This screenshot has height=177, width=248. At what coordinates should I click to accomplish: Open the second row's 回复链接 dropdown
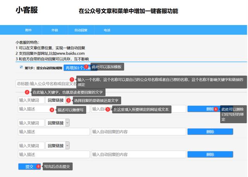(x=58, y=123)
